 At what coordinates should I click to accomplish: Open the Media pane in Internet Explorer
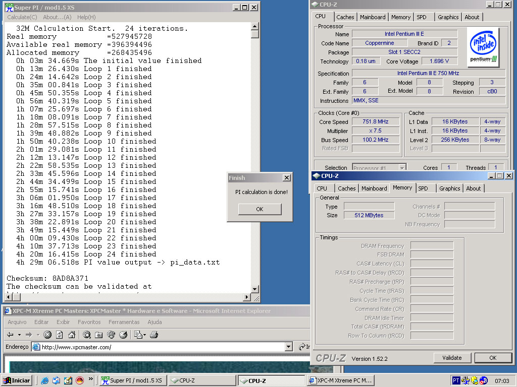click(111, 335)
